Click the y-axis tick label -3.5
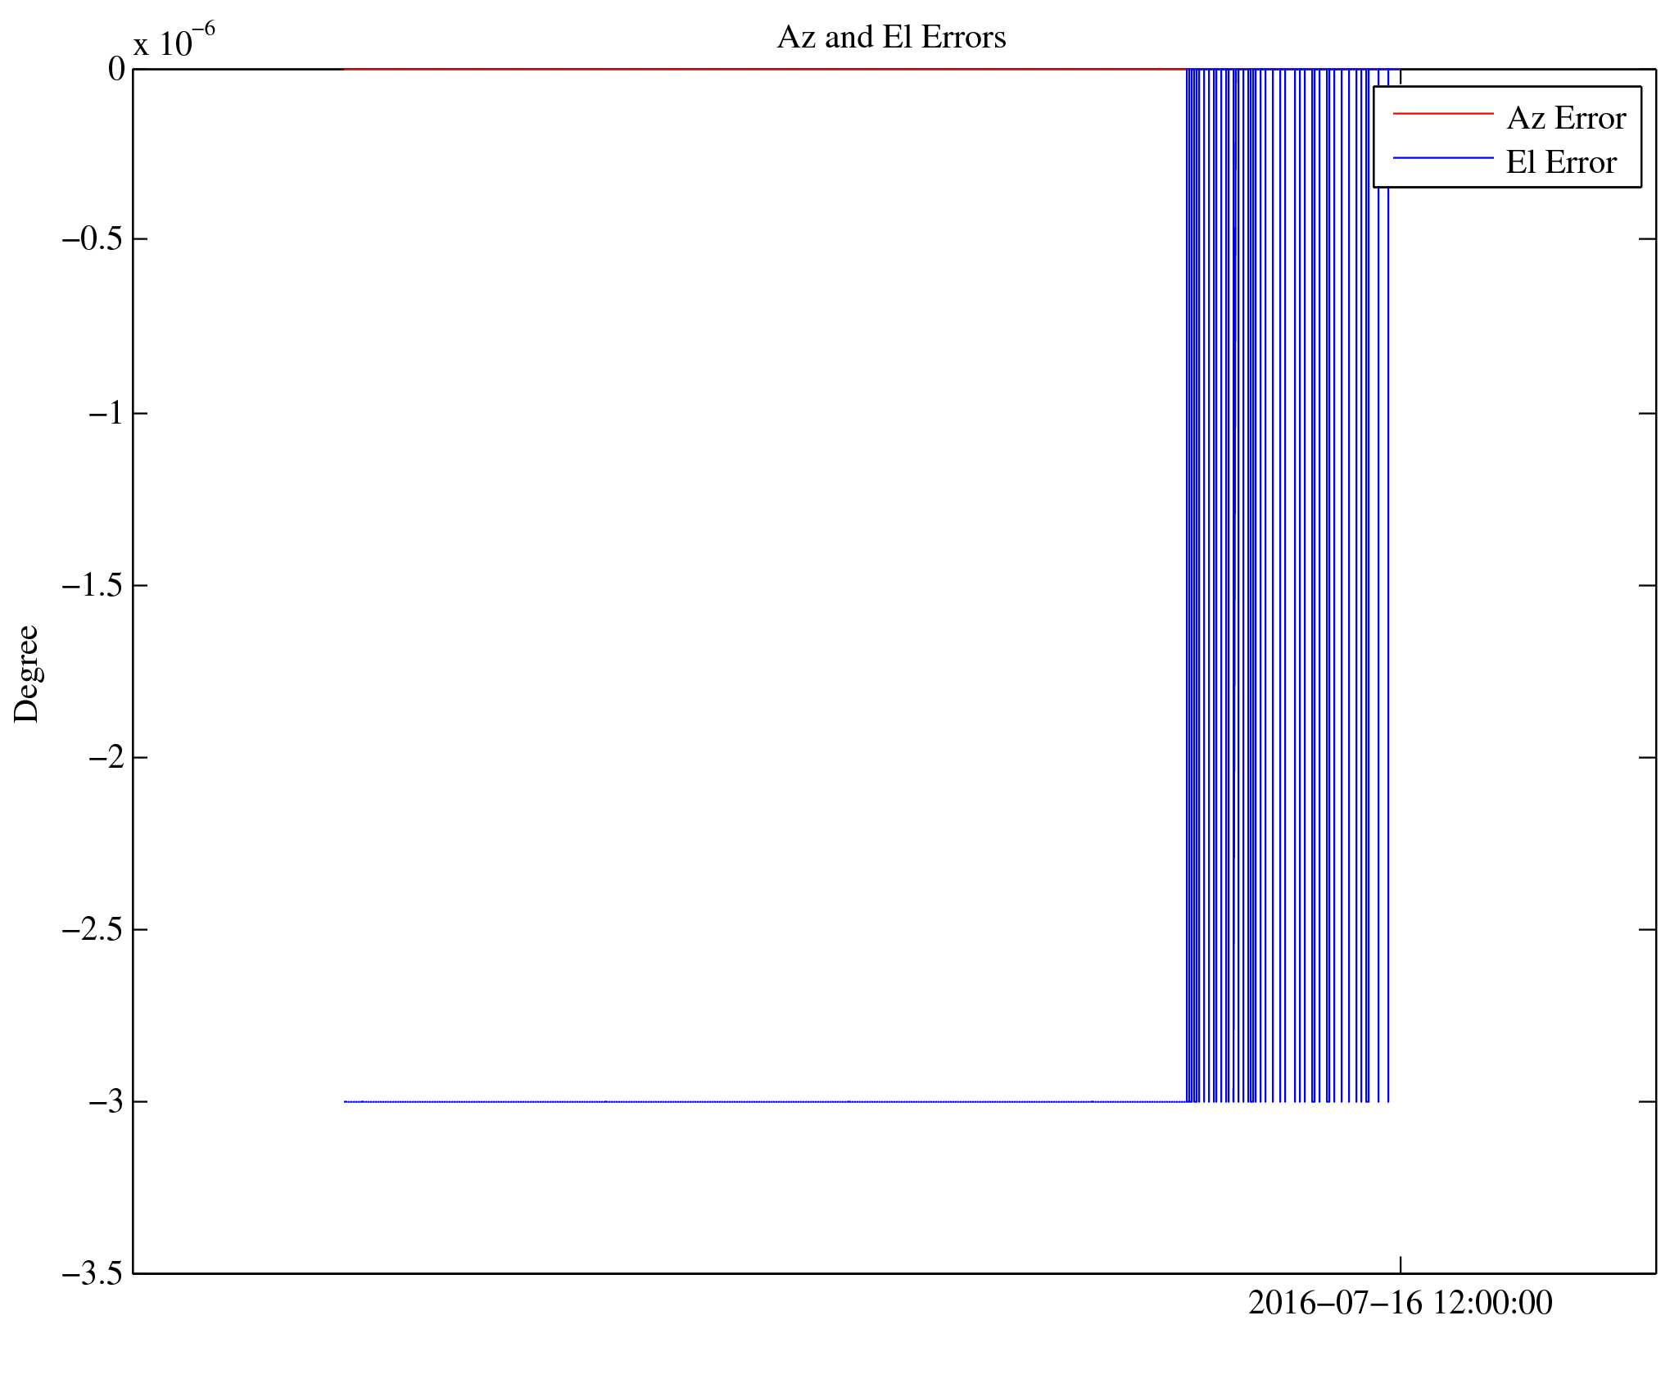The height and width of the screenshot is (1379, 1679). tap(93, 1274)
